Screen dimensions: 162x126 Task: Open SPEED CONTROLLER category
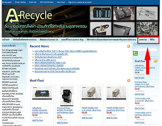tap(10, 88)
